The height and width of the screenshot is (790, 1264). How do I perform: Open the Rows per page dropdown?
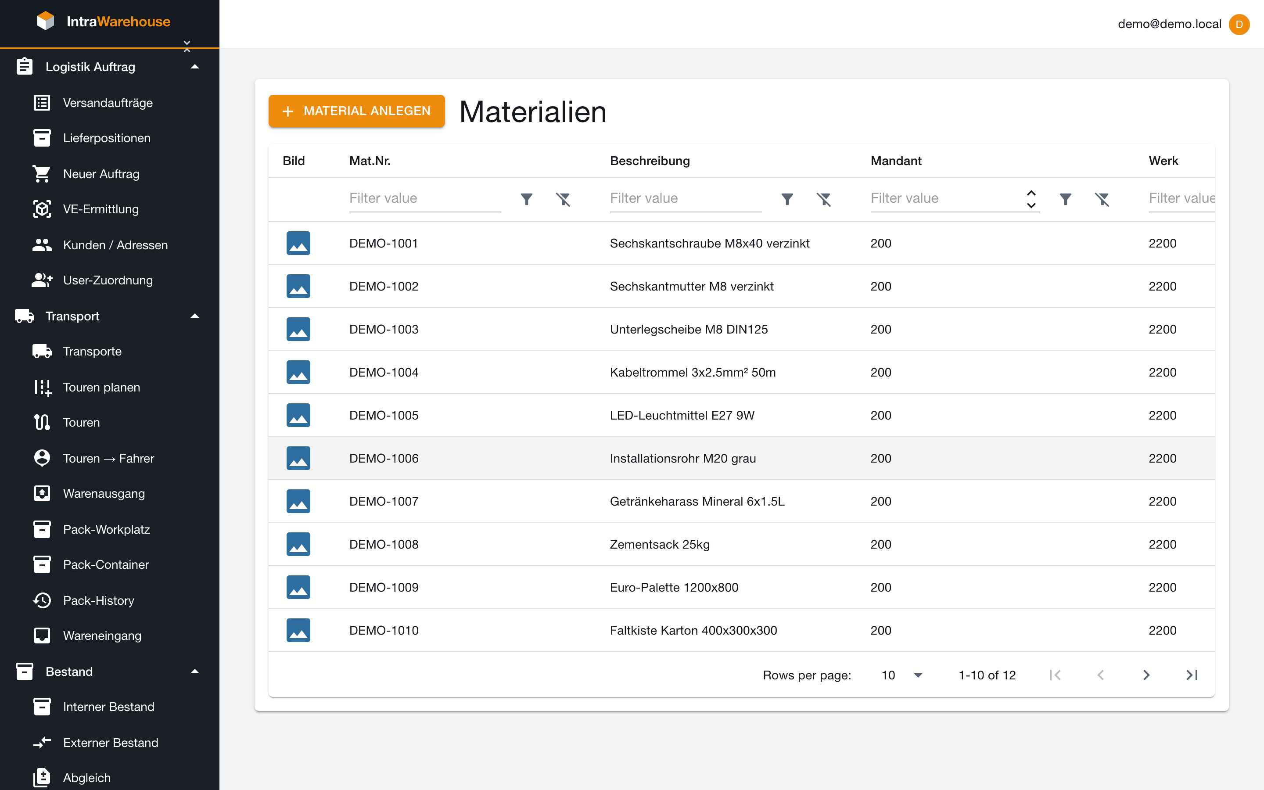902,675
